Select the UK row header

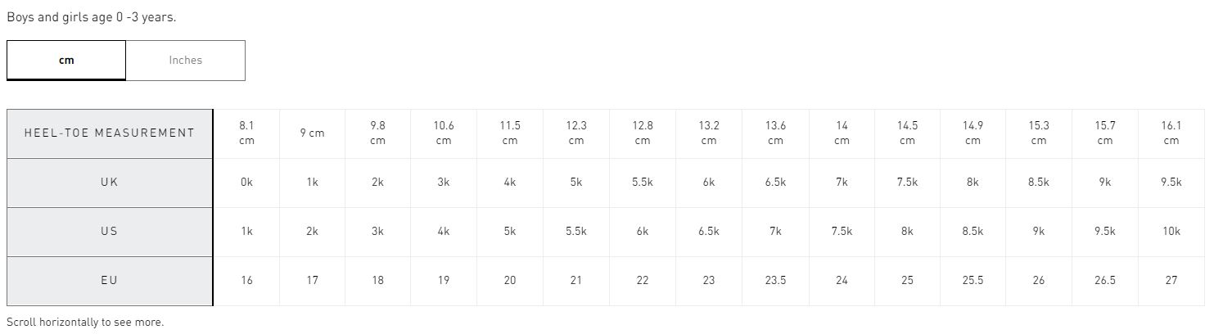[x=110, y=183]
